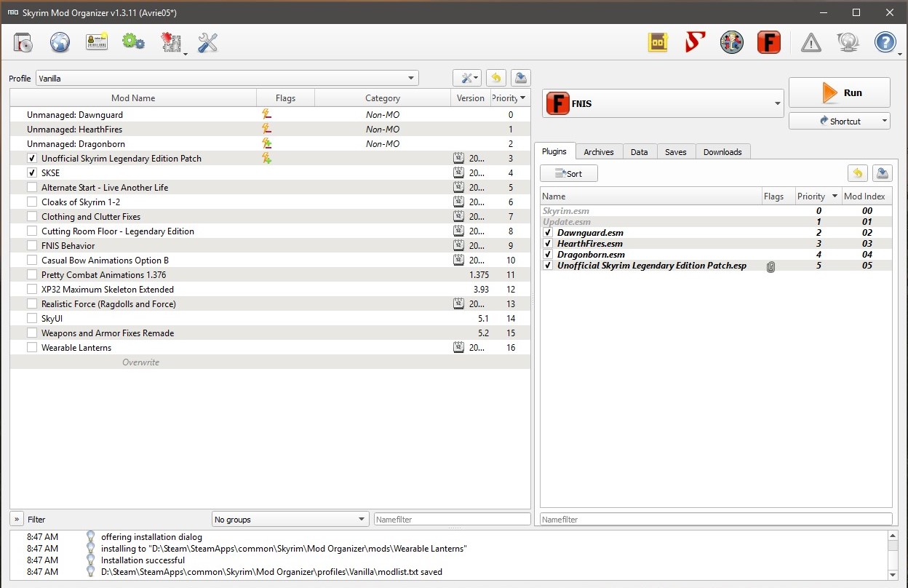Click the mod list Namefilter field

click(x=453, y=519)
